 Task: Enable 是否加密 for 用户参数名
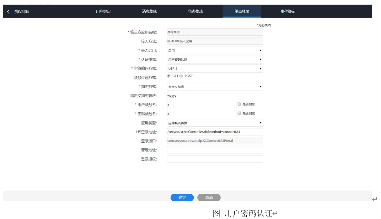click(239, 104)
